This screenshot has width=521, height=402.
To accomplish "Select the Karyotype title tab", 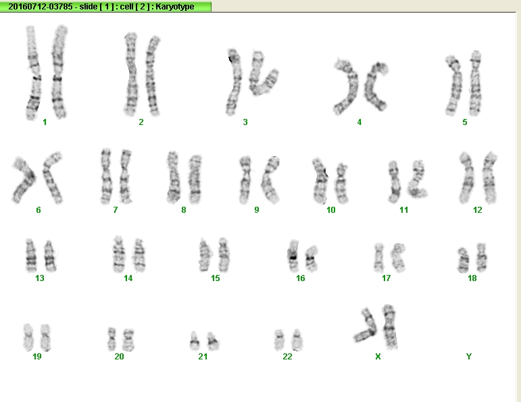I will point(105,6).
